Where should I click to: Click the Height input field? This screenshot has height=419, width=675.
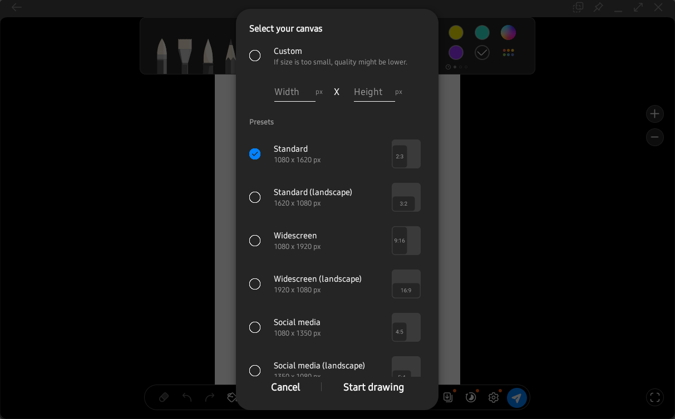point(374,92)
